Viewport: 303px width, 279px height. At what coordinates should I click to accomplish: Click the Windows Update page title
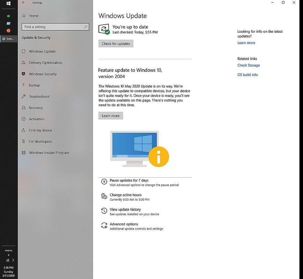point(122,16)
